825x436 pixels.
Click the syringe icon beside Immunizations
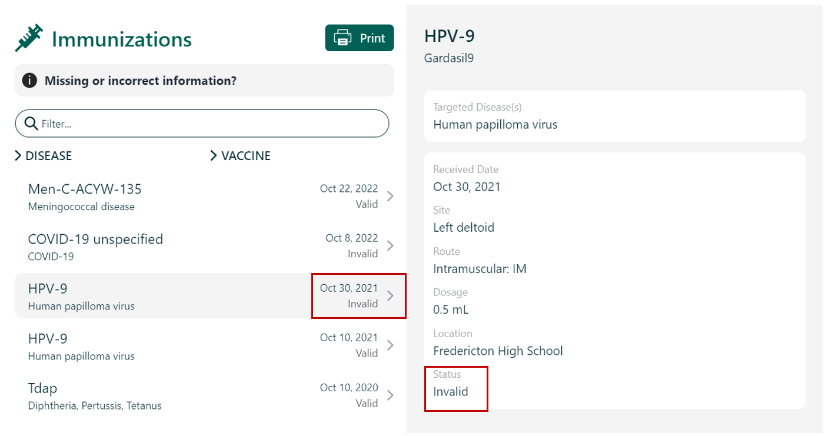point(29,38)
